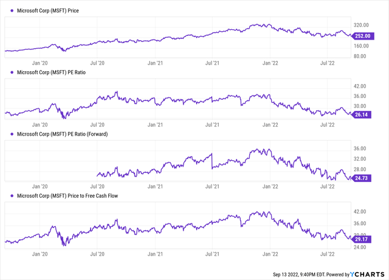Click the 252.00 current price tag
The height and width of the screenshot is (280, 389).
[x=363, y=37]
